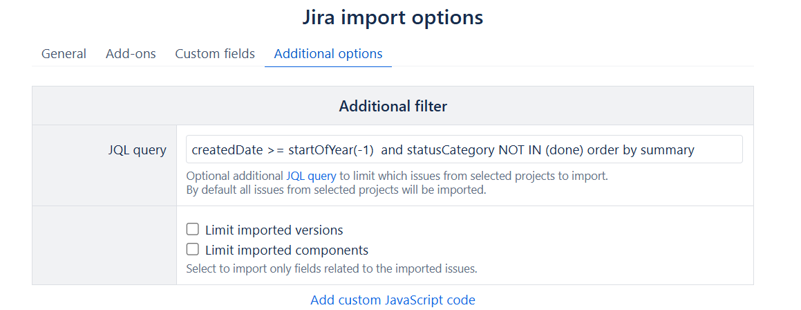
Task: Open the Custom fields tab
Action: pyautogui.click(x=215, y=54)
